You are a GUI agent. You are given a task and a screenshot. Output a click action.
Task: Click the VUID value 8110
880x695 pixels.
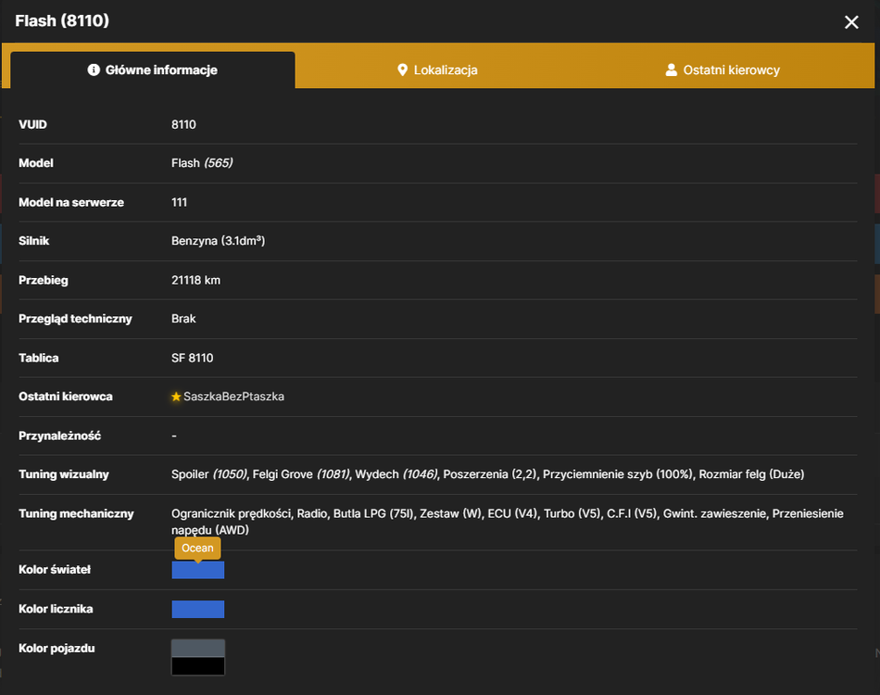183,124
